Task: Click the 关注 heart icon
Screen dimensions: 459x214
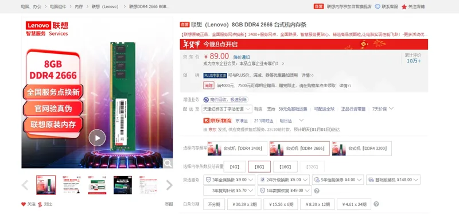Action: point(24,204)
